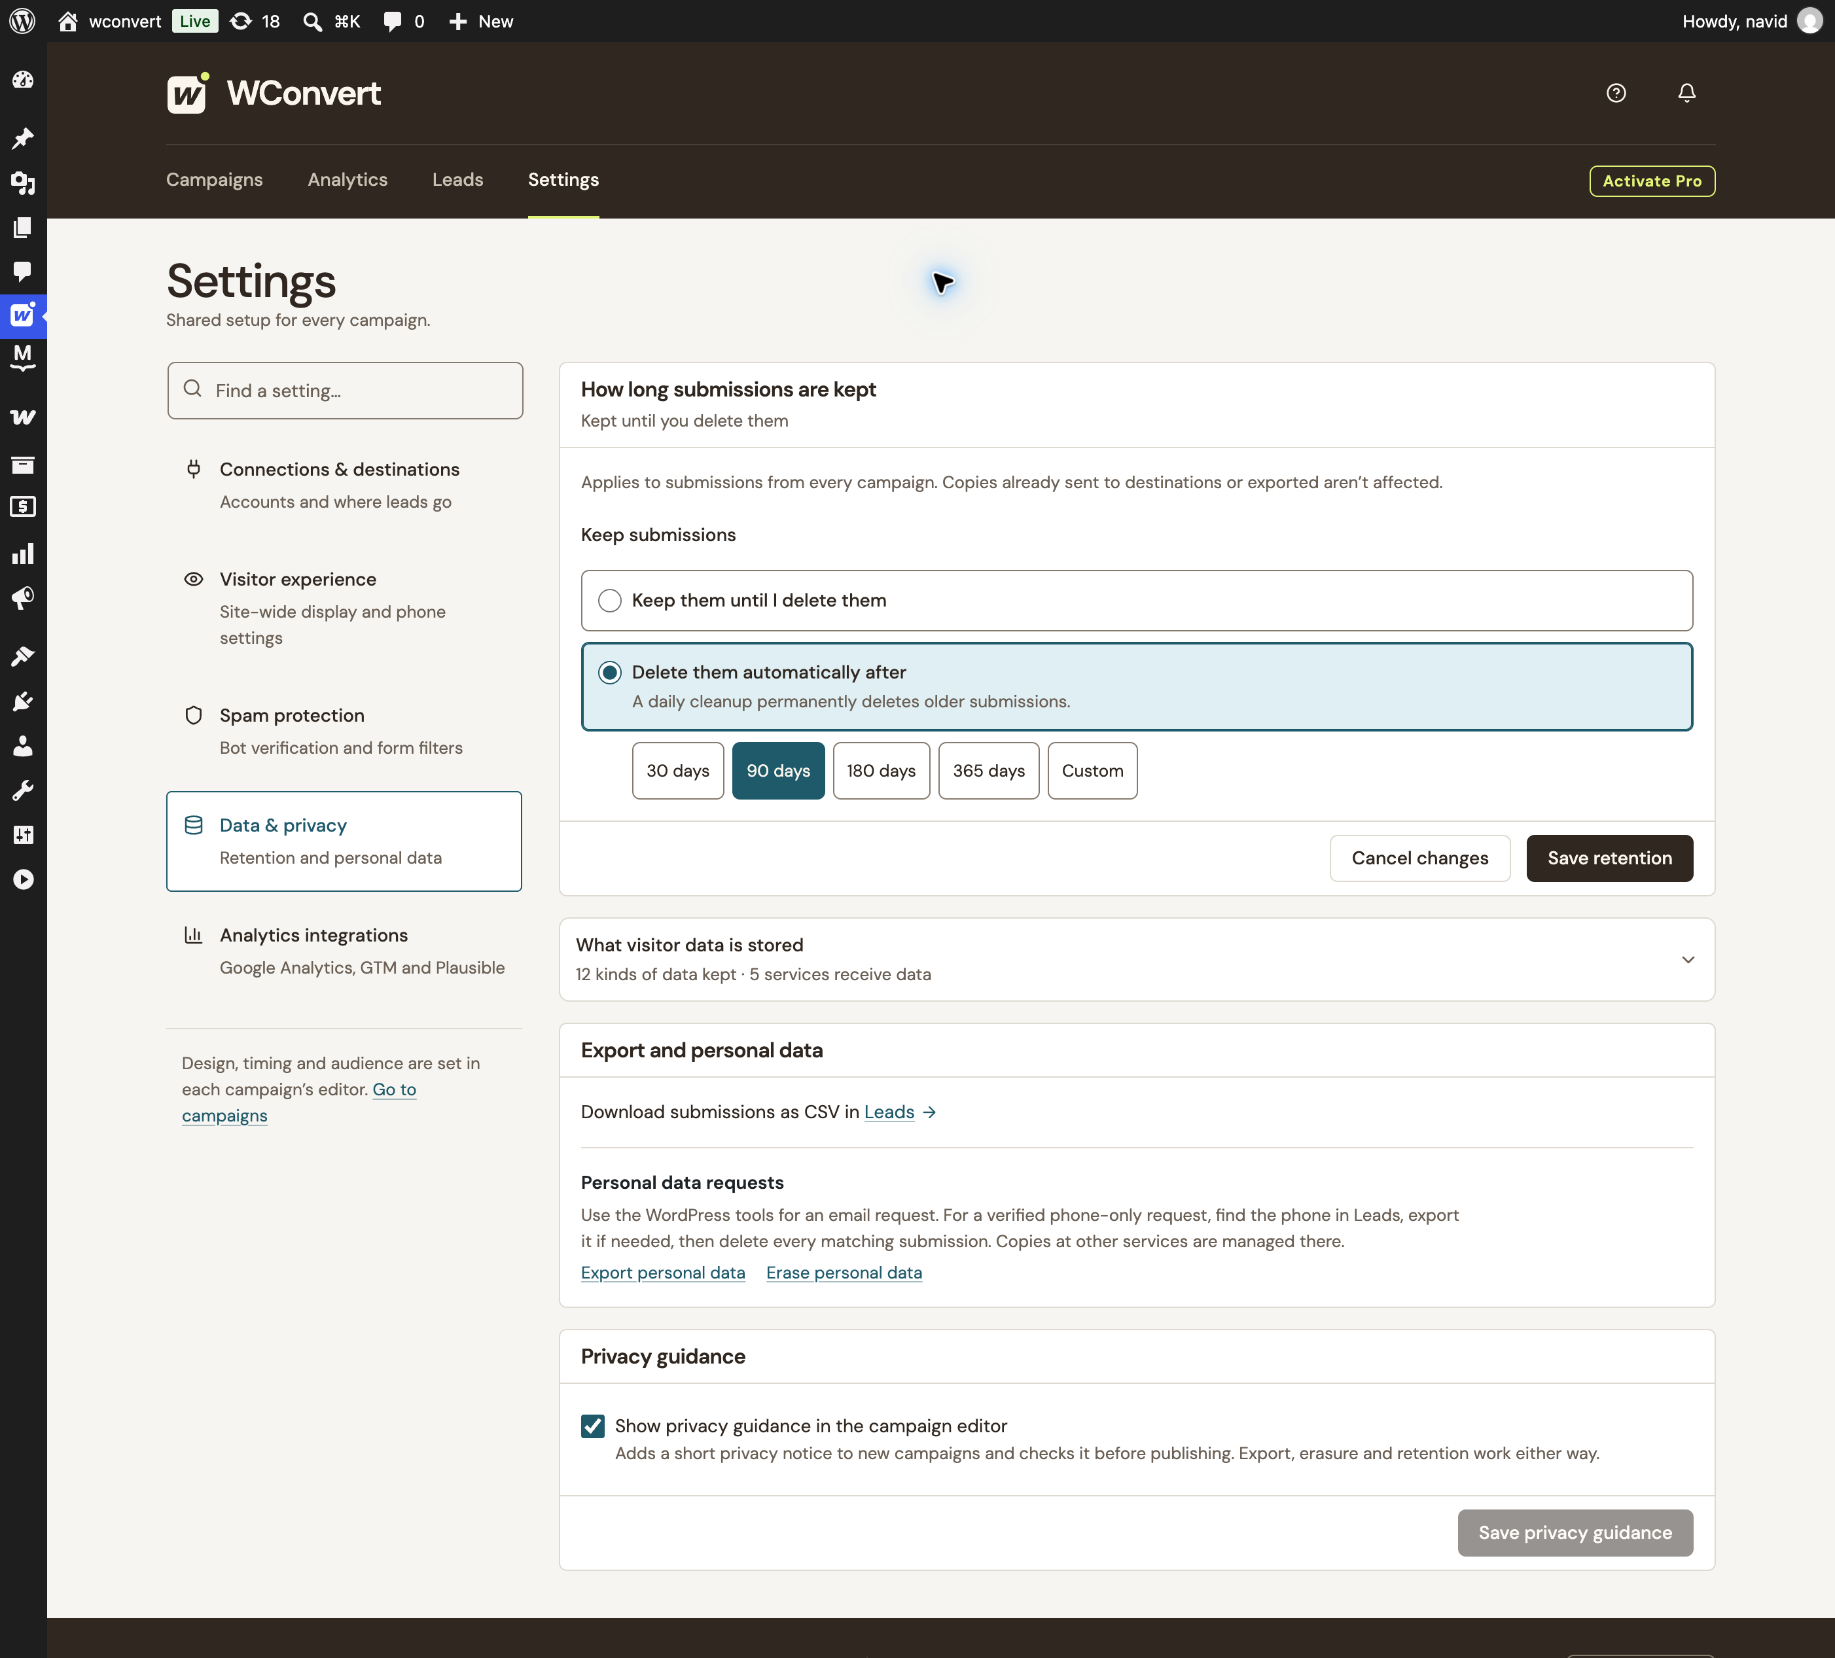Image resolution: width=1835 pixels, height=1658 pixels.
Task: Open the Campaigns tab
Action: click(x=214, y=179)
